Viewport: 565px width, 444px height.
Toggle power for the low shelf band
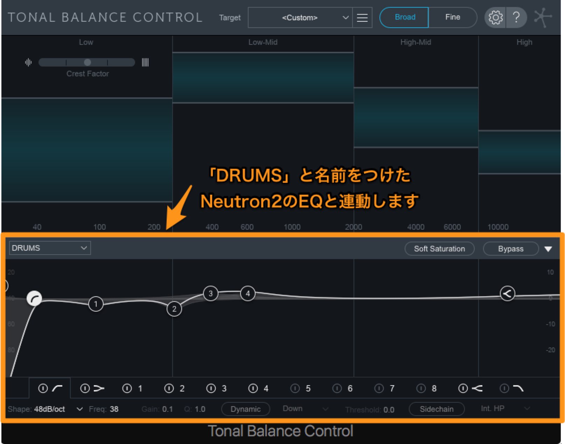point(85,388)
